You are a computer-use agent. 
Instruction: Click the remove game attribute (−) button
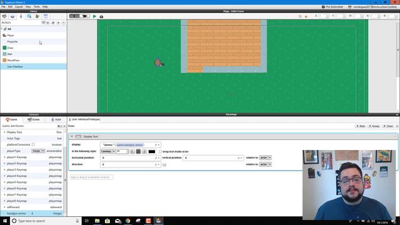point(64,126)
